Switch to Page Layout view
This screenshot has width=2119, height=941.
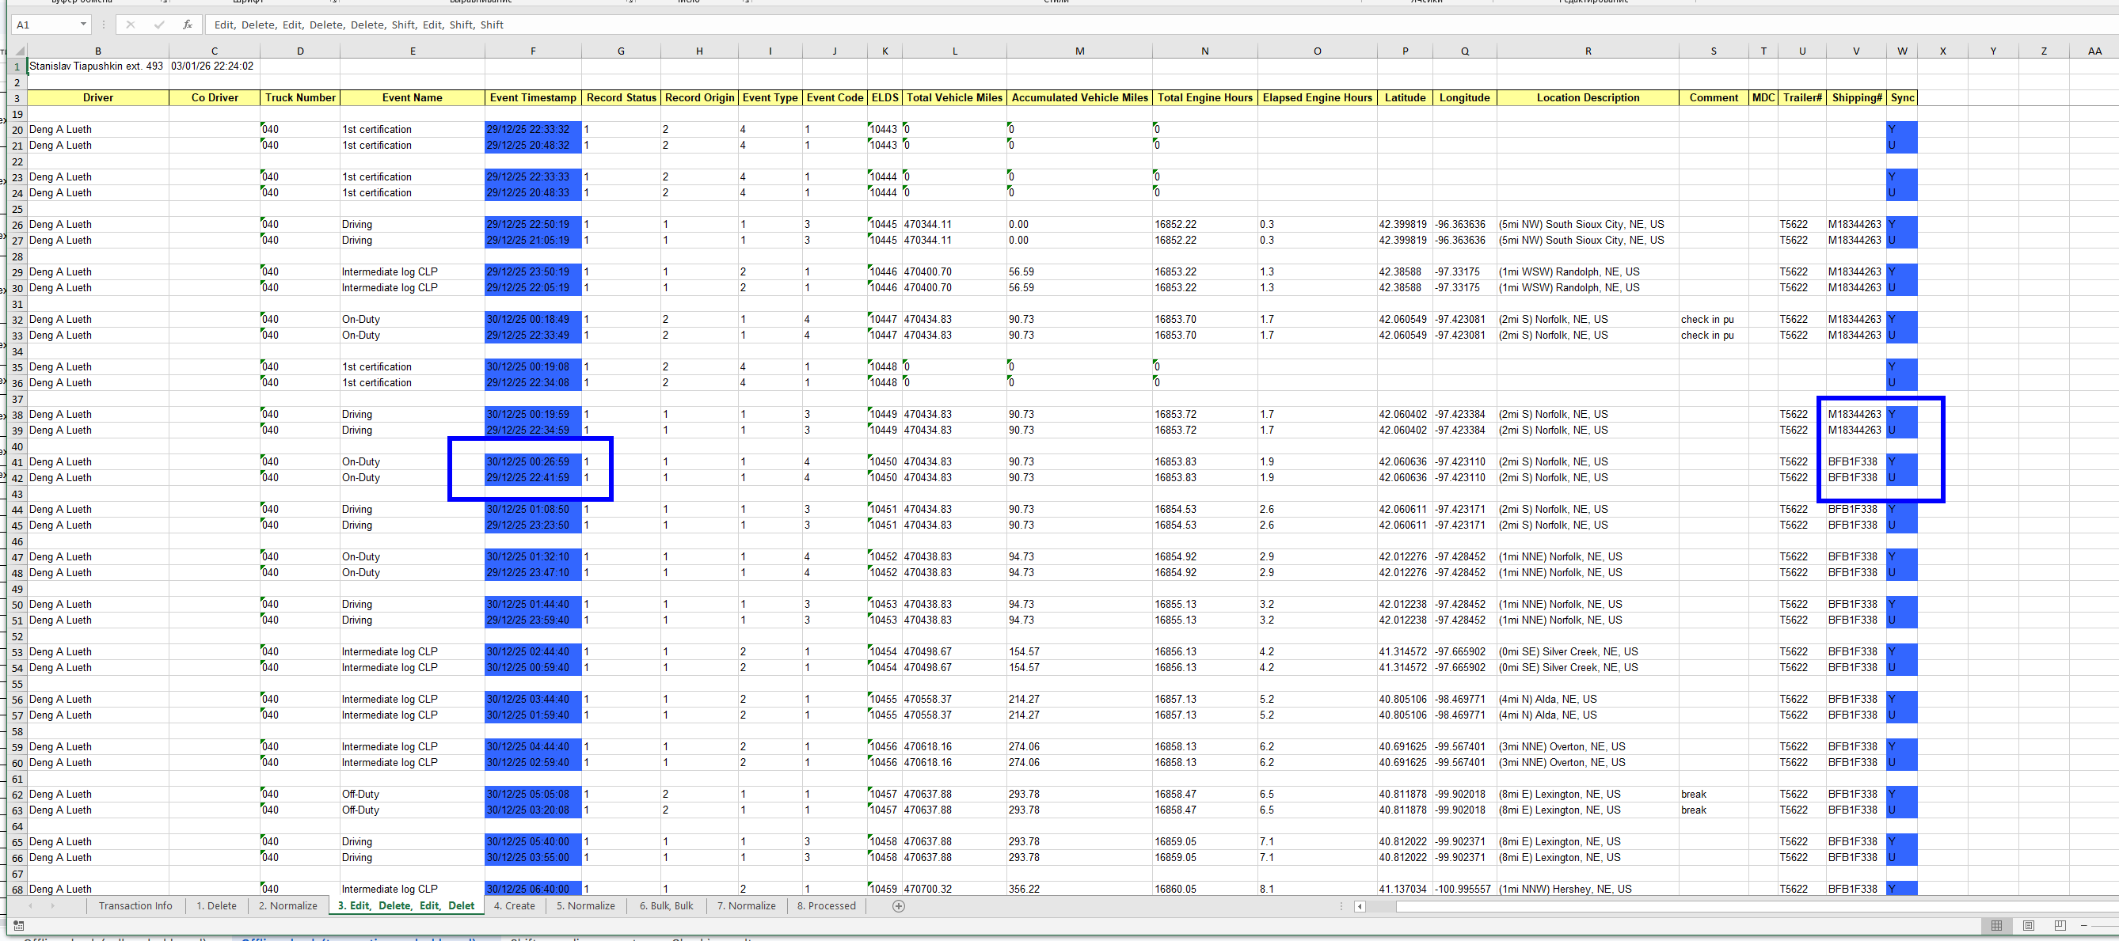pos(2029,925)
